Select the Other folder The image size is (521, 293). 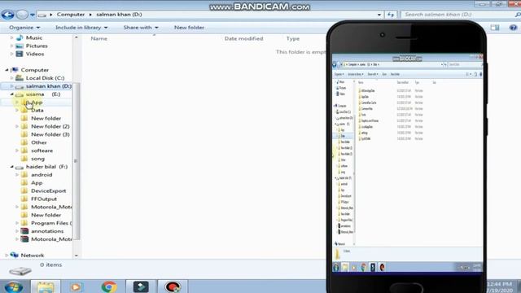[39, 142]
